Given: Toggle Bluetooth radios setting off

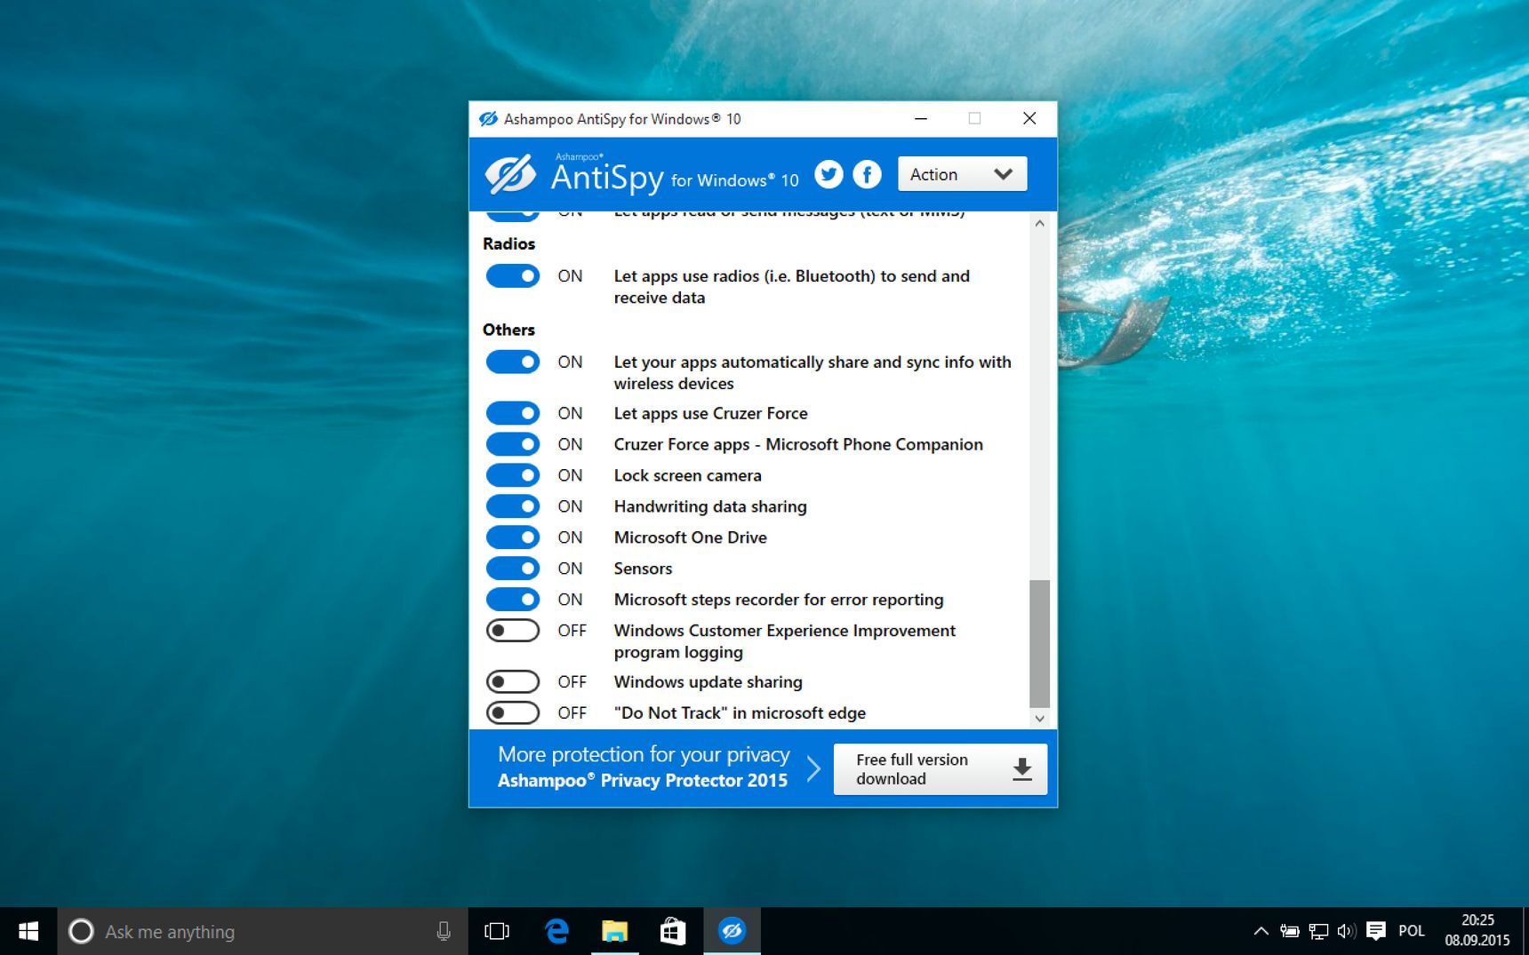Looking at the screenshot, I should 513,276.
